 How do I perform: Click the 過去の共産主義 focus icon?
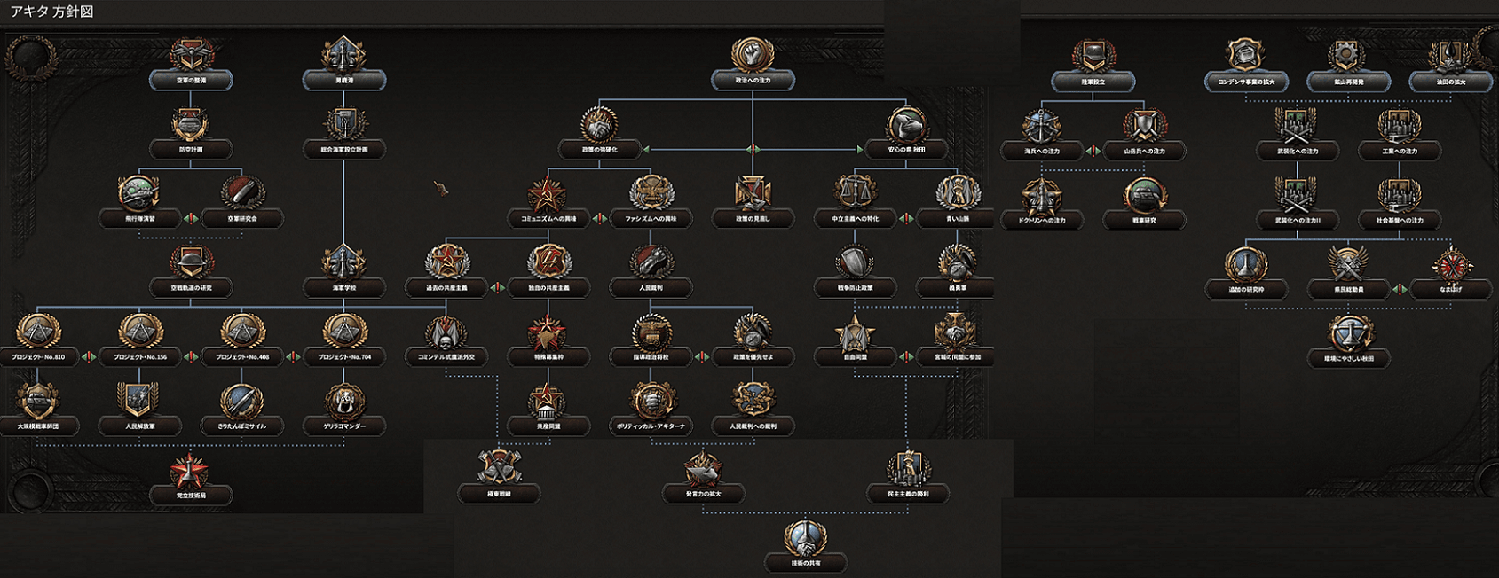pyautogui.click(x=446, y=263)
